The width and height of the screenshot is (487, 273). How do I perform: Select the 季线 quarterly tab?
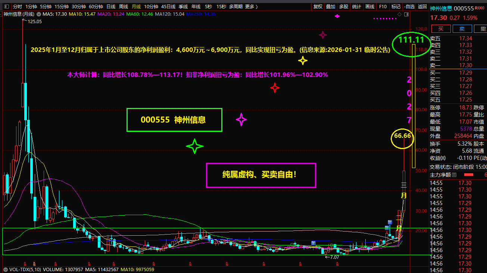tap(183, 7)
